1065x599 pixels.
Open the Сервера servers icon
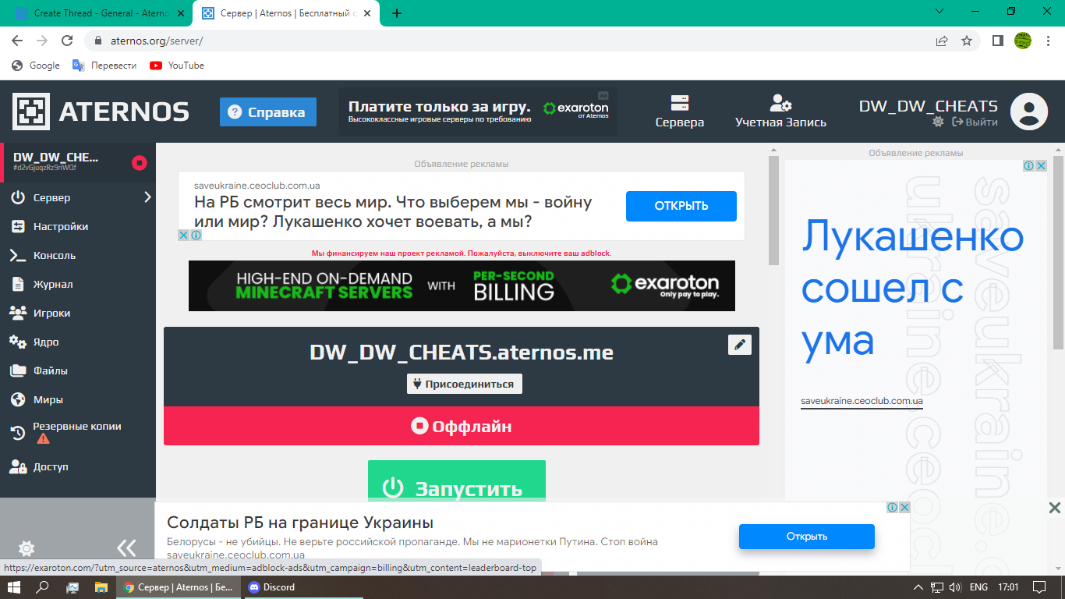coord(680,103)
